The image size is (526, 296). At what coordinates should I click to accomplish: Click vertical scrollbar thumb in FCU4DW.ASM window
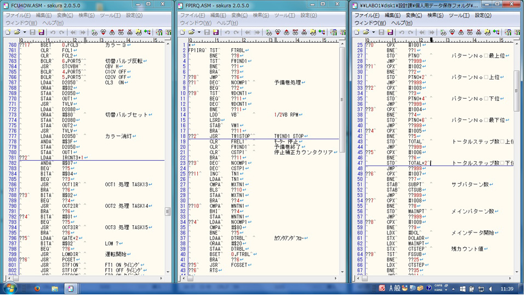pos(168,212)
